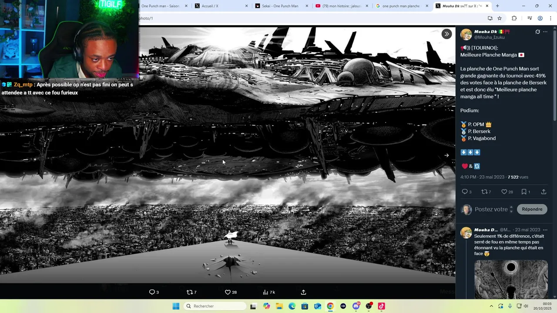Reply icon under the photo
This screenshot has width=557, height=313.
[152, 292]
